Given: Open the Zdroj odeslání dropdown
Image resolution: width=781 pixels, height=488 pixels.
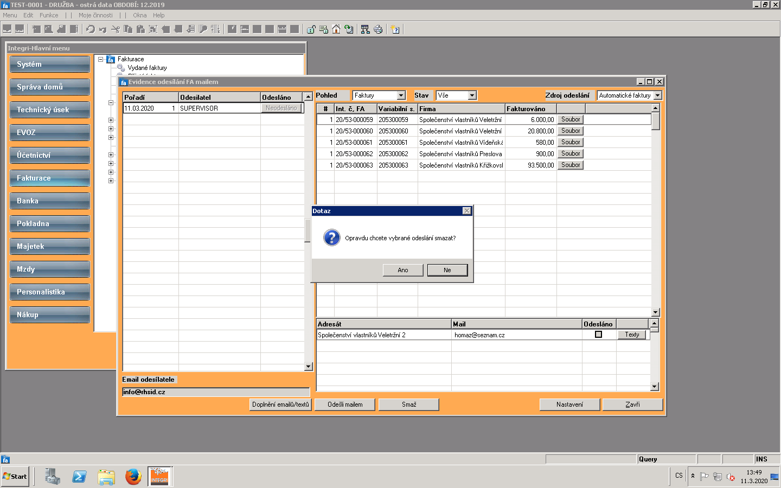Looking at the screenshot, I should 658,95.
